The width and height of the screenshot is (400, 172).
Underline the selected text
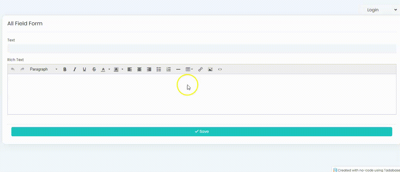click(x=84, y=69)
